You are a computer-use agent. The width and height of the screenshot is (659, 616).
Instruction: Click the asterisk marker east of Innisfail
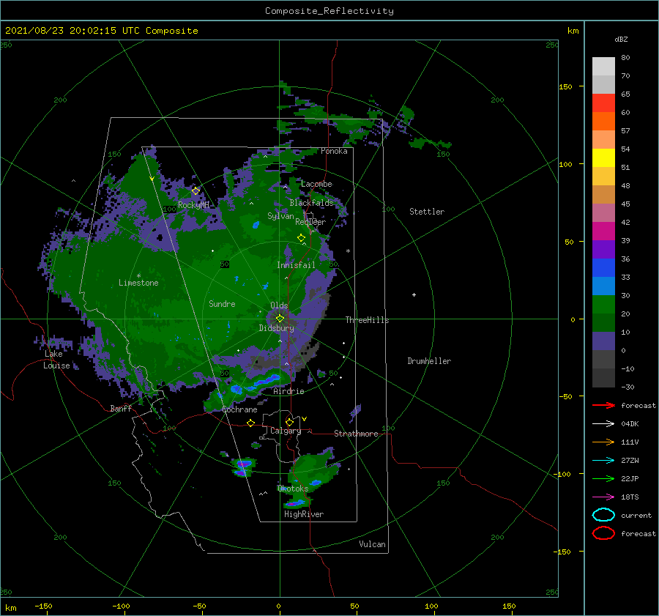point(348,251)
